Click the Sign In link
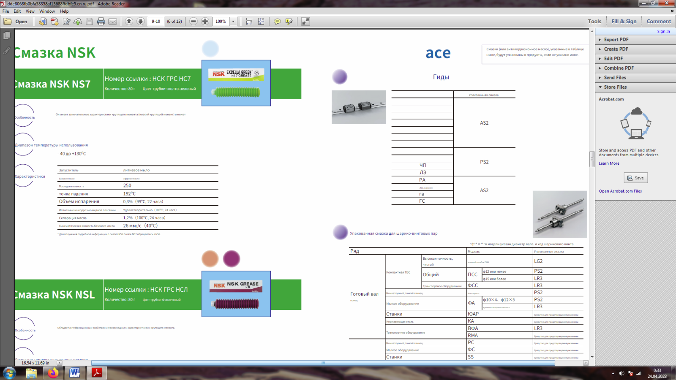This screenshot has height=380, width=676. point(663,31)
